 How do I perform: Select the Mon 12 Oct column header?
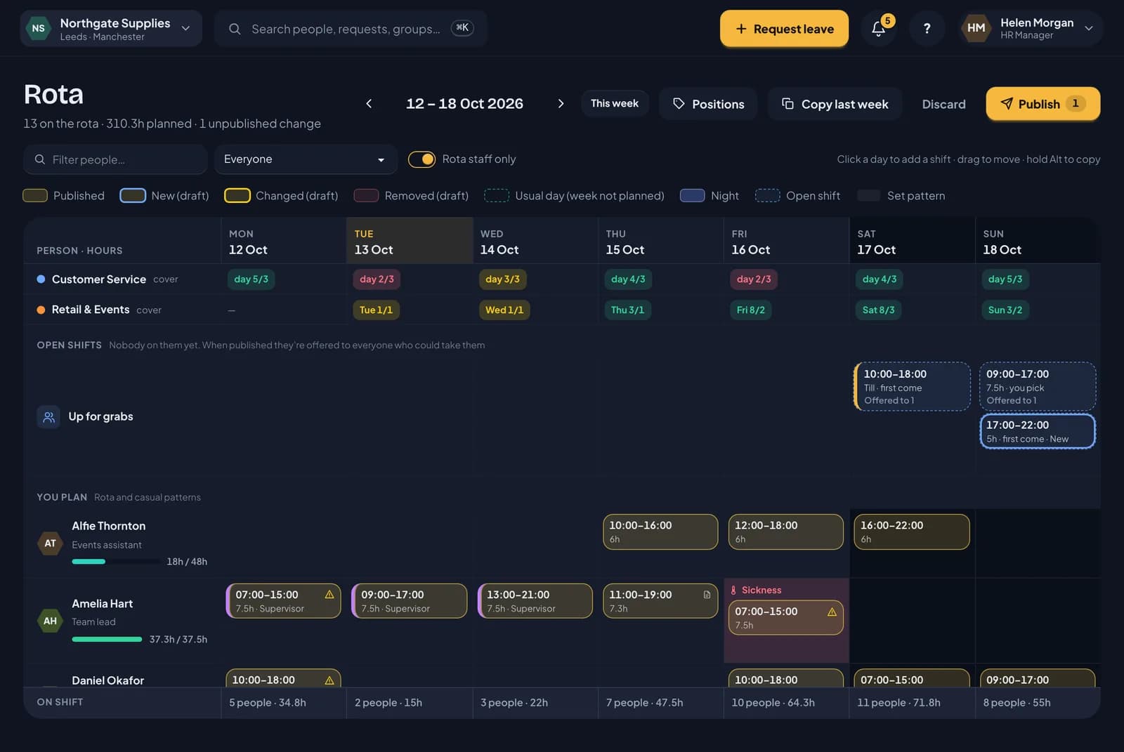[284, 242]
